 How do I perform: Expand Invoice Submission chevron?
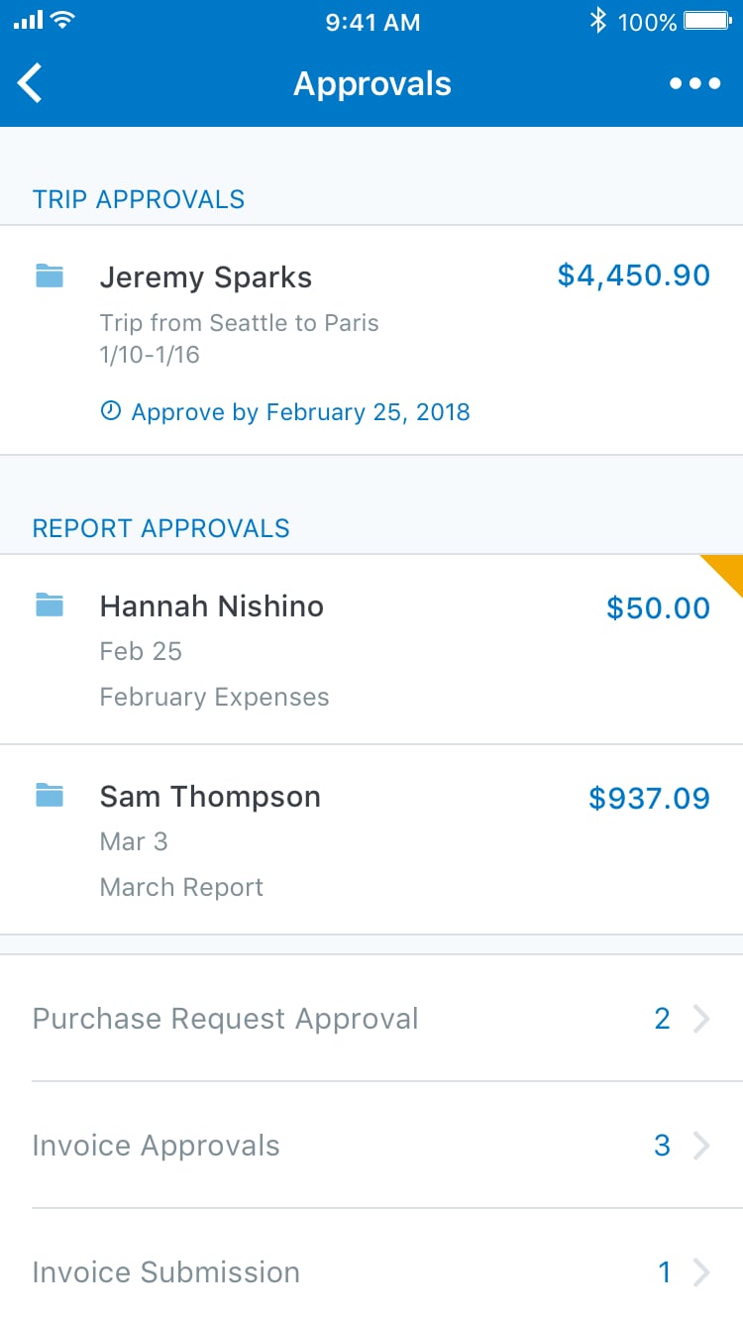click(x=701, y=1272)
